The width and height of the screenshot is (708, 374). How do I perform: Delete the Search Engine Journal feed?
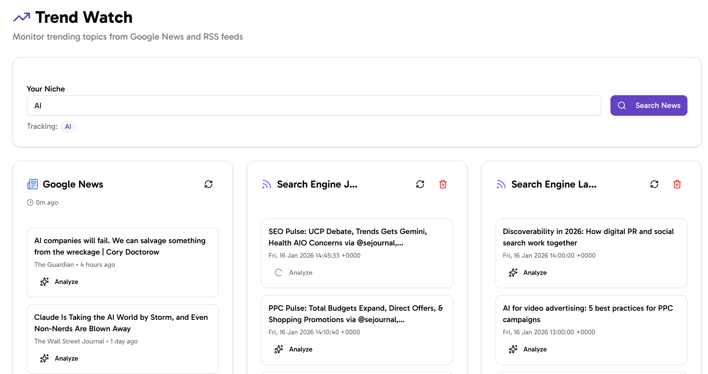[443, 184]
